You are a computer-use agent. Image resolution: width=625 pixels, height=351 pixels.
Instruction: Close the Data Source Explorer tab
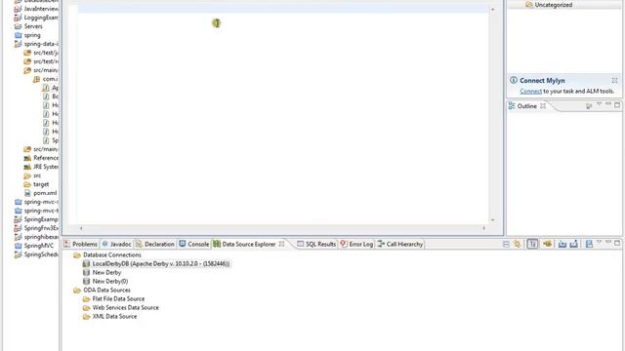281,244
